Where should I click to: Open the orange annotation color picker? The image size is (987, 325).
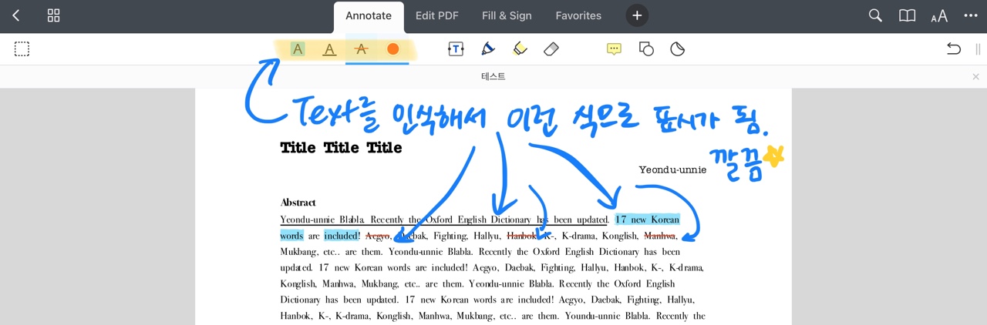(x=392, y=49)
